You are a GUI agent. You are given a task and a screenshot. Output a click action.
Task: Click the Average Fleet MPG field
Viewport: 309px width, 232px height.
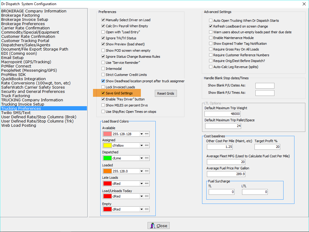pos(226,162)
